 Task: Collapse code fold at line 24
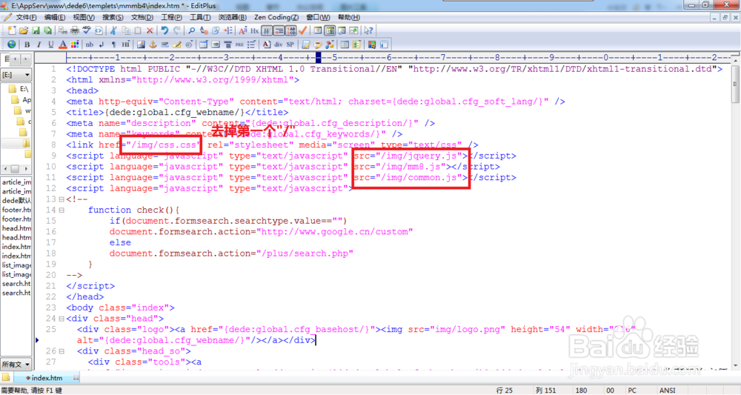[x=62, y=319]
